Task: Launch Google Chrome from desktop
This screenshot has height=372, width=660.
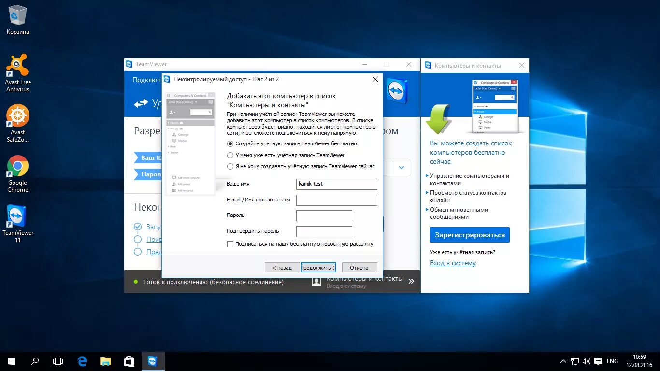Action: (x=18, y=174)
